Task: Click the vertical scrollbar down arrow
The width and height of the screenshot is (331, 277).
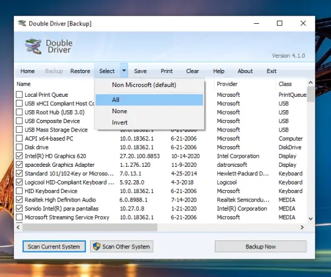Action: click(x=310, y=219)
